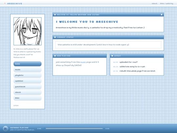Click the progress slider handle
The image size is (177, 133).
(45, 128)
